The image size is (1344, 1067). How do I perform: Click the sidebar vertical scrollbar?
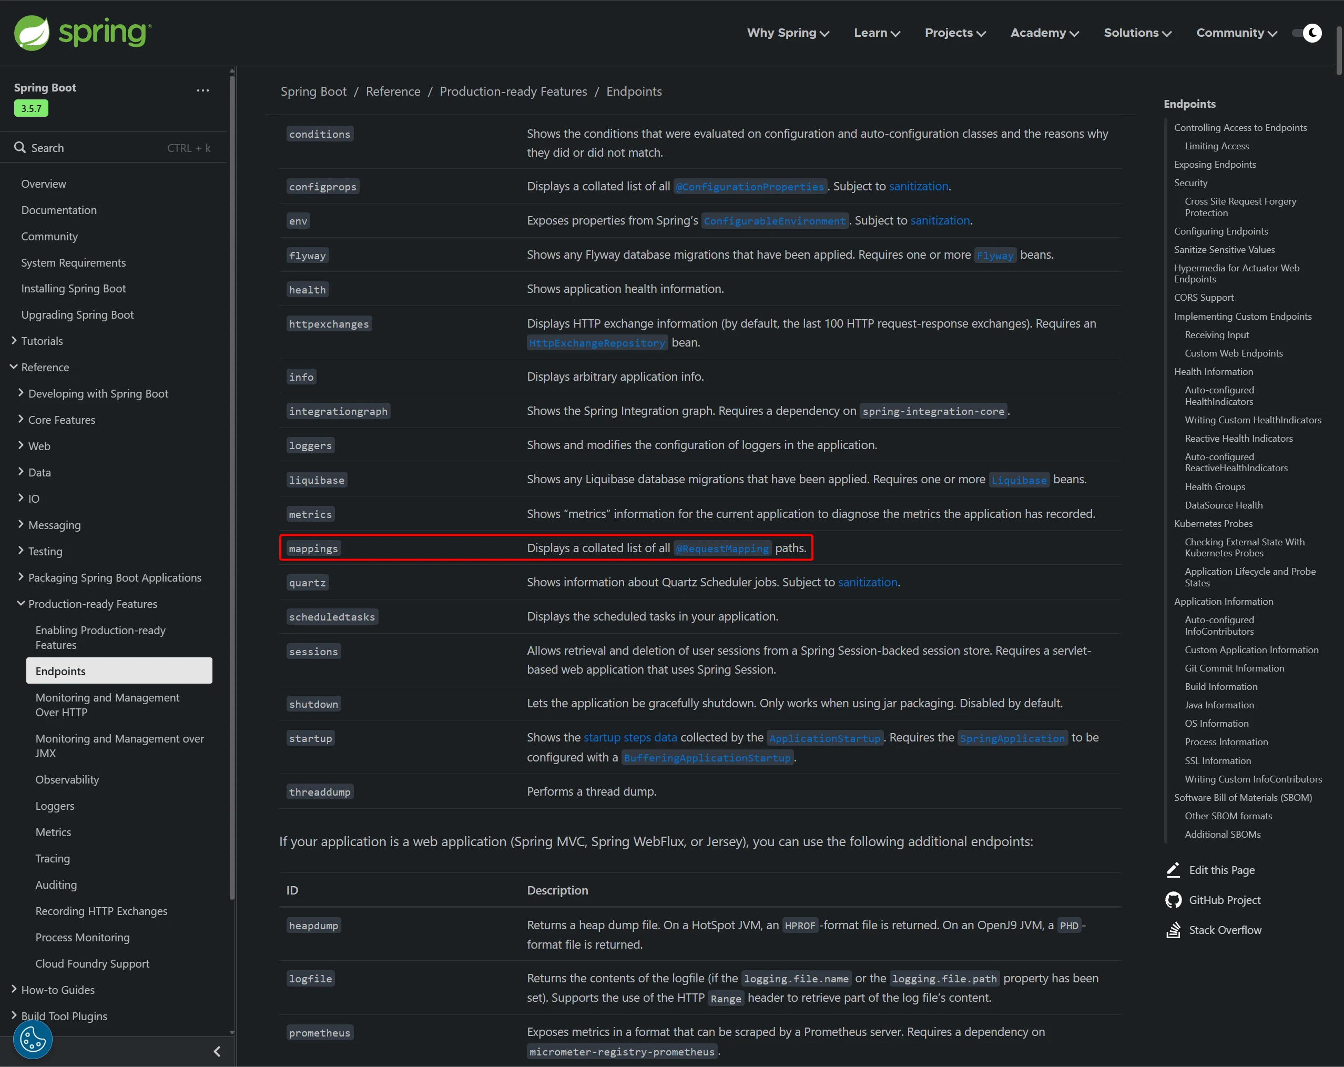pyautogui.click(x=232, y=486)
